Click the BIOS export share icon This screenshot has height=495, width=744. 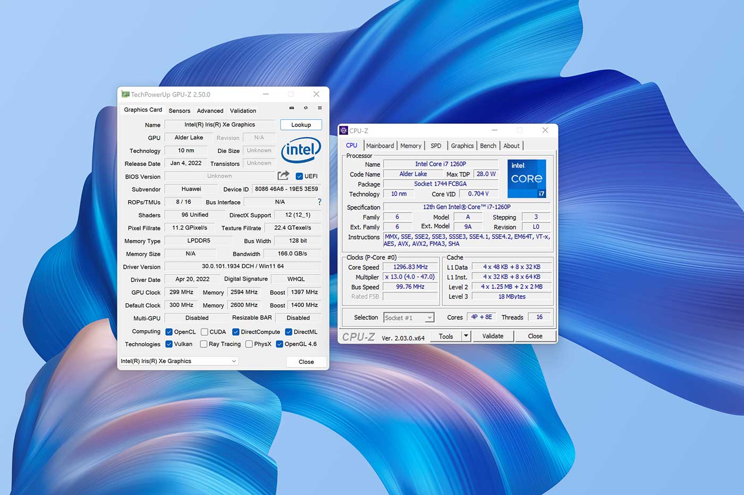tap(283, 175)
